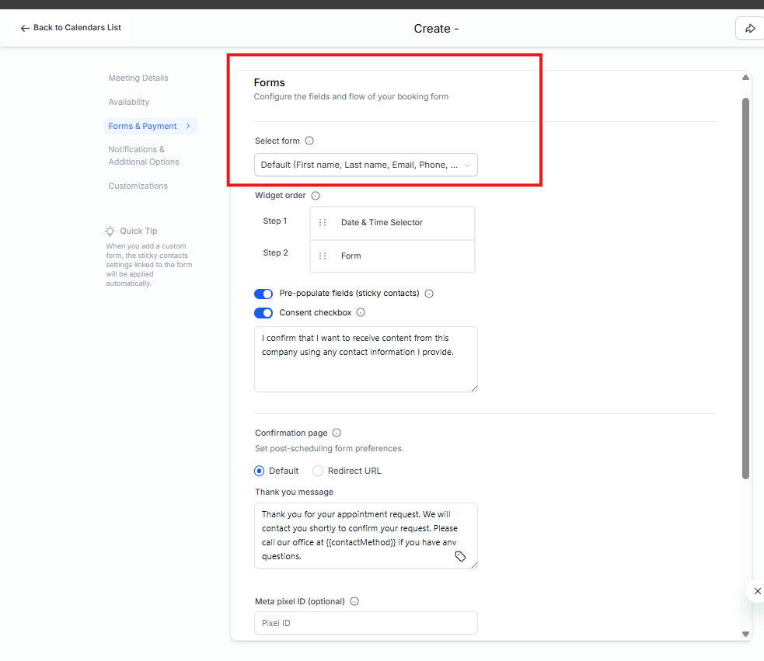This screenshot has height=661, width=764.
Task: Click info icon next to Confirmation page
Action: [x=337, y=433]
